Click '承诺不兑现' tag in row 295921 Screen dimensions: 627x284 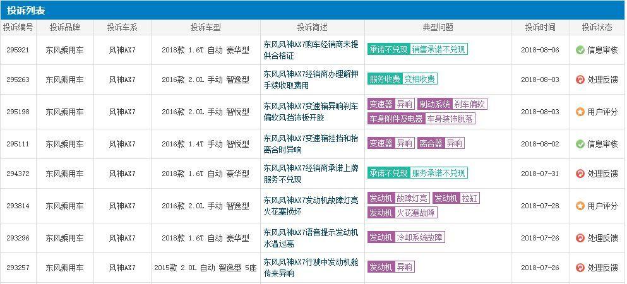[389, 49]
